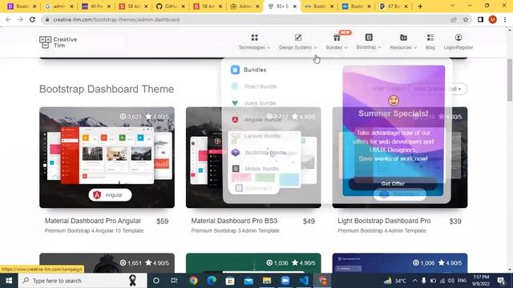
Task: Click the Angular badge on first card
Action: pyautogui.click(x=110, y=195)
